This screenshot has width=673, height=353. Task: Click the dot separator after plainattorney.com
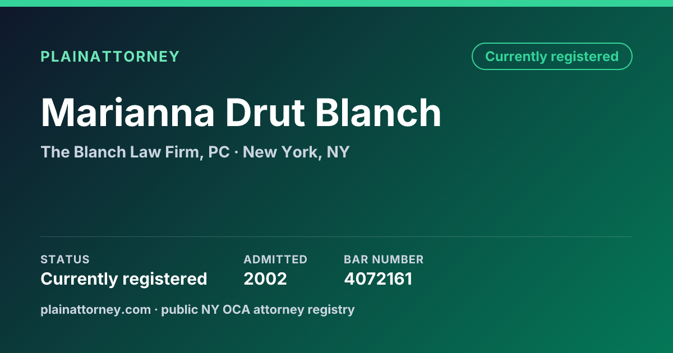click(x=156, y=310)
